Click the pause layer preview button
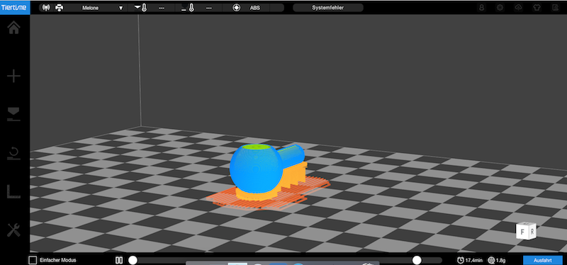The height and width of the screenshot is (265, 567). 119,260
